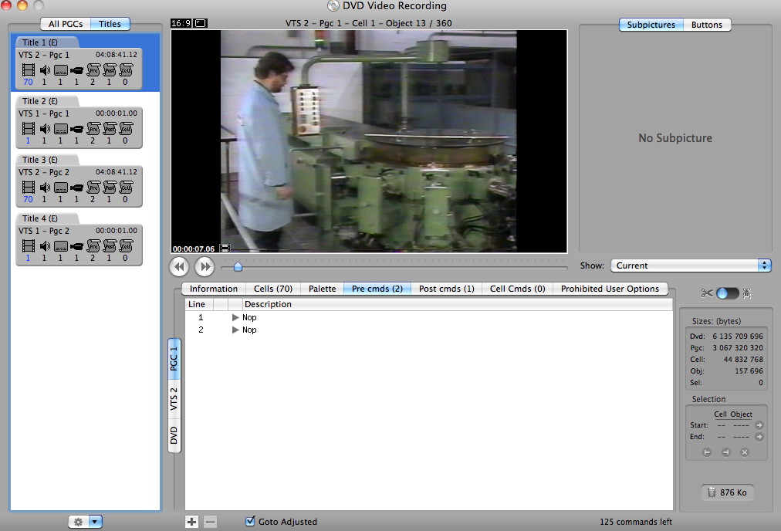Click the step forward playback button
The width and height of the screenshot is (781, 531).
[x=205, y=266]
